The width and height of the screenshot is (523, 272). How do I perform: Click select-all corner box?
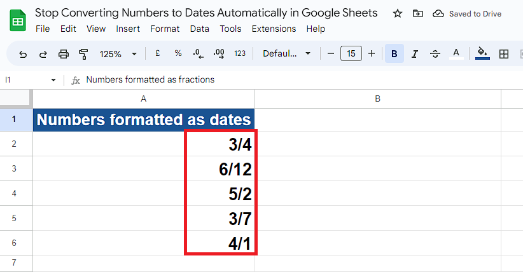coord(16,99)
